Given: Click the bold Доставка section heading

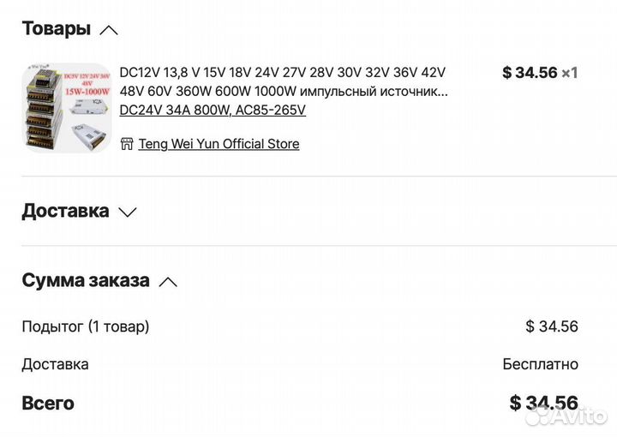Looking at the screenshot, I should 65,211.
